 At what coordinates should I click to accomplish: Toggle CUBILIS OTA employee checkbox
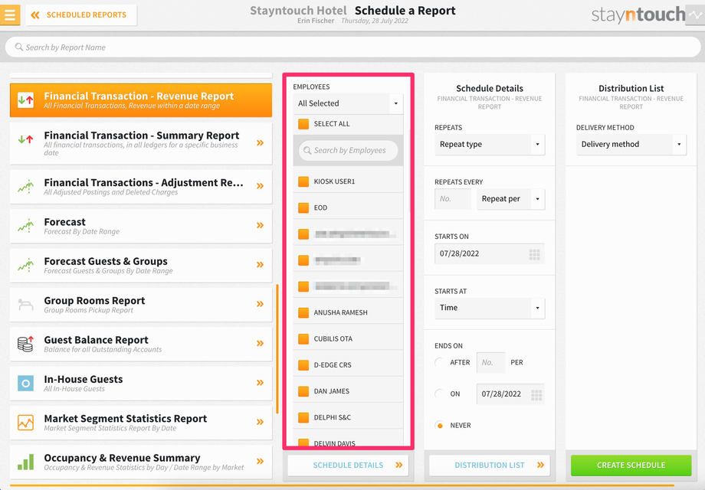[x=303, y=338]
